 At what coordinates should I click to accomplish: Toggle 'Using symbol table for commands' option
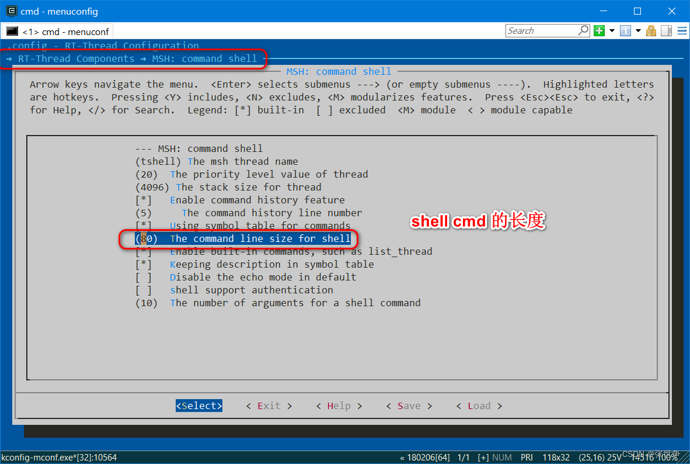click(x=242, y=226)
